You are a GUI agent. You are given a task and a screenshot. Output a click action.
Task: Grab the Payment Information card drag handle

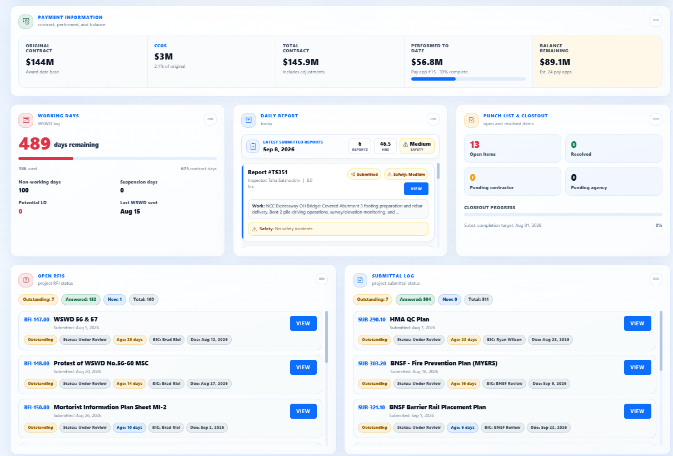[x=656, y=21]
